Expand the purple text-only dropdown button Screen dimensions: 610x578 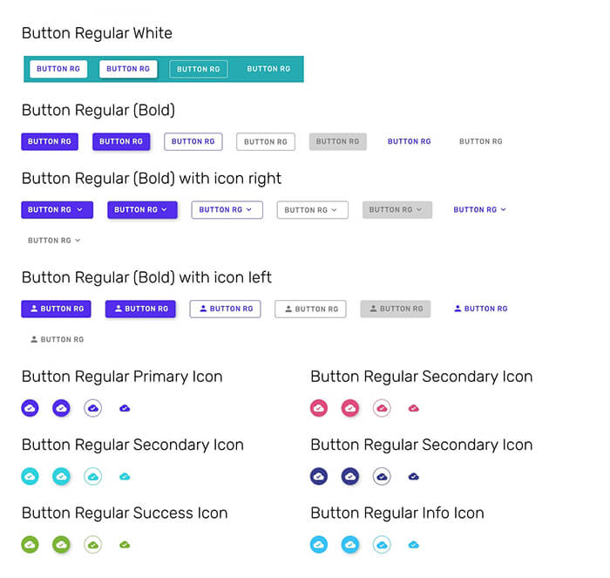pyautogui.click(x=479, y=209)
